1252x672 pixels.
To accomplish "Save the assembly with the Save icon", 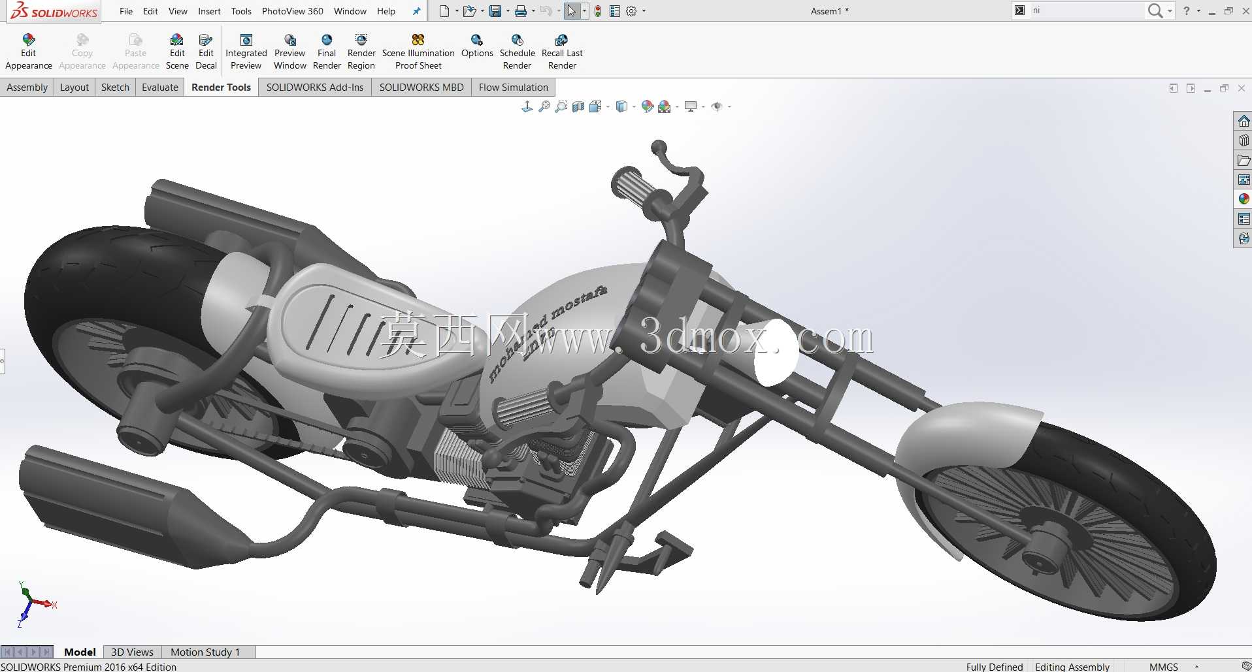I will tap(495, 11).
